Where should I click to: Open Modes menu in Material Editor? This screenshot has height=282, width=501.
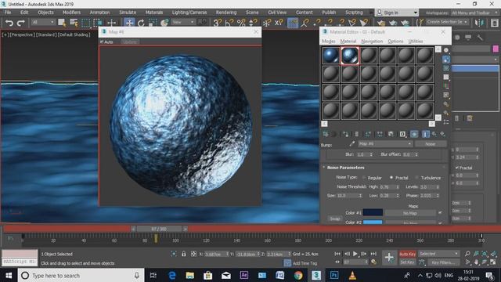[329, 42]
